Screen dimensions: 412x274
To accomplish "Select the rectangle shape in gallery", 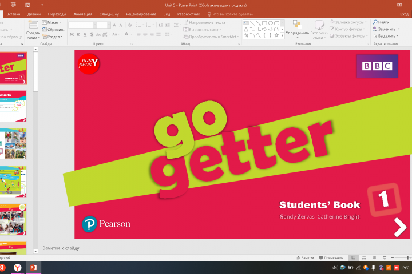I will 264,23.
